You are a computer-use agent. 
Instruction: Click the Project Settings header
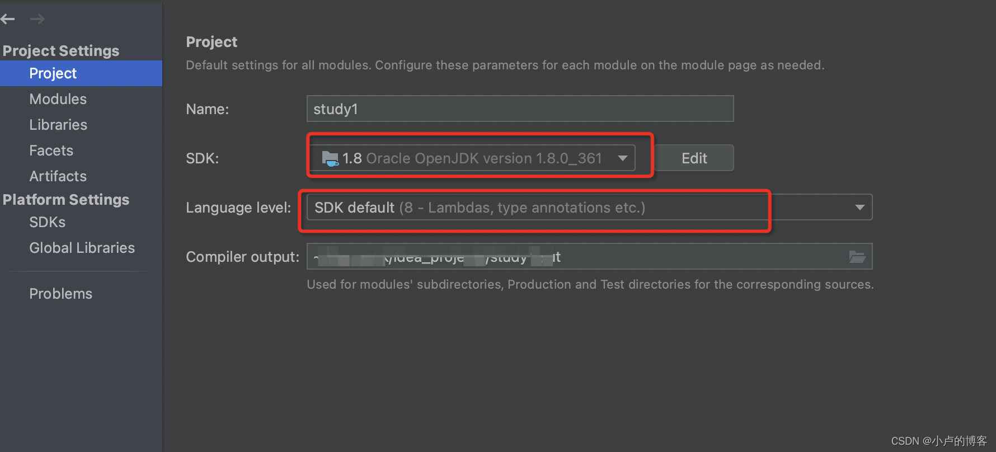click(60, 50)
